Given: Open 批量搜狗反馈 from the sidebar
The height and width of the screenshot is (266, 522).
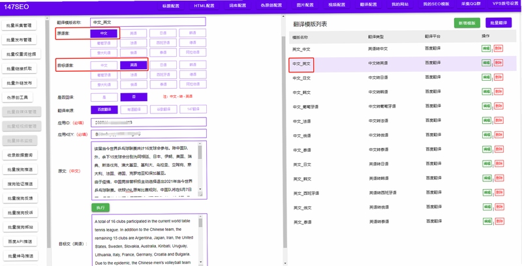Looking at the screenshot, I should pos(20,198).
